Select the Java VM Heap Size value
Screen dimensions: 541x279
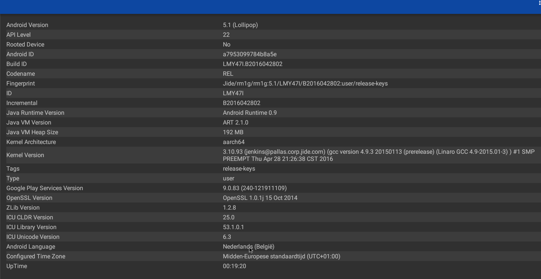233,132
